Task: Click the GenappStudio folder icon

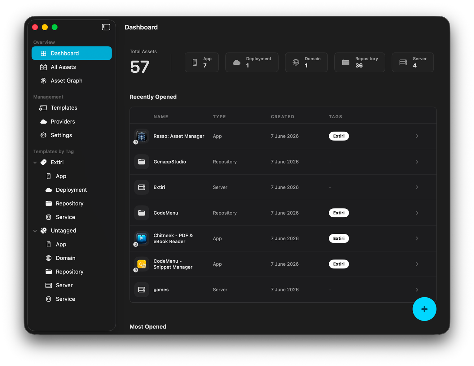Action: click(142, 162)
